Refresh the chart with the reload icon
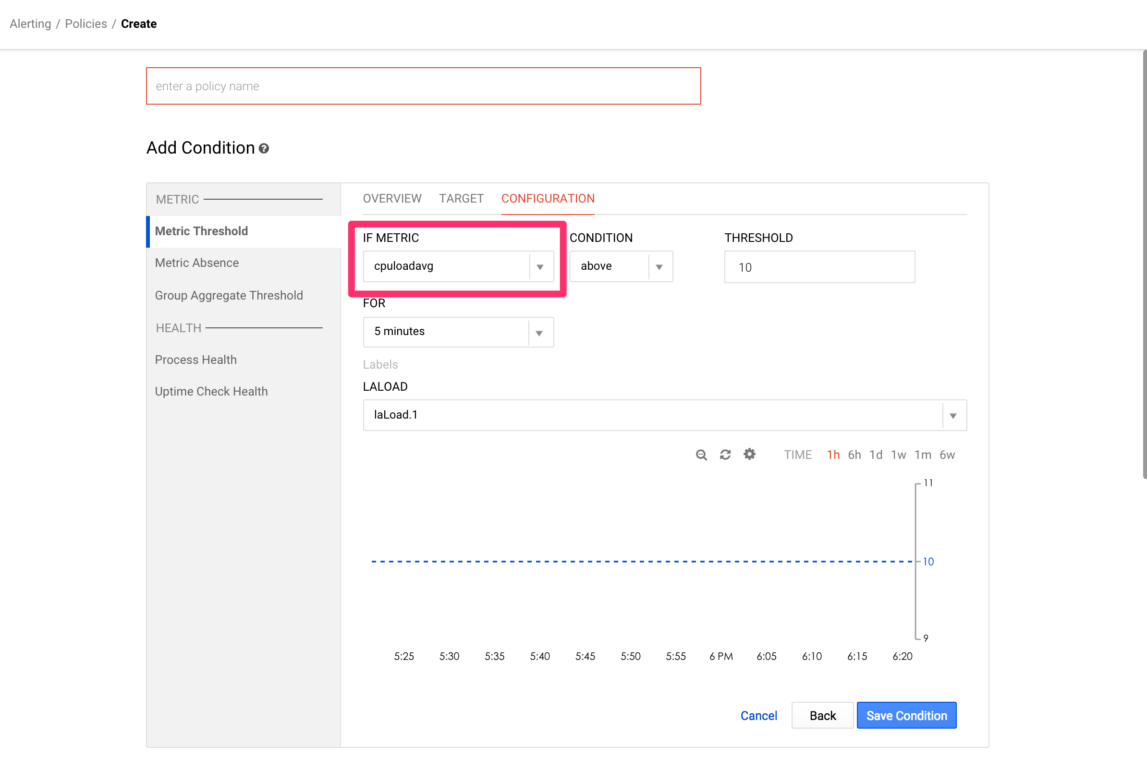 725,455
